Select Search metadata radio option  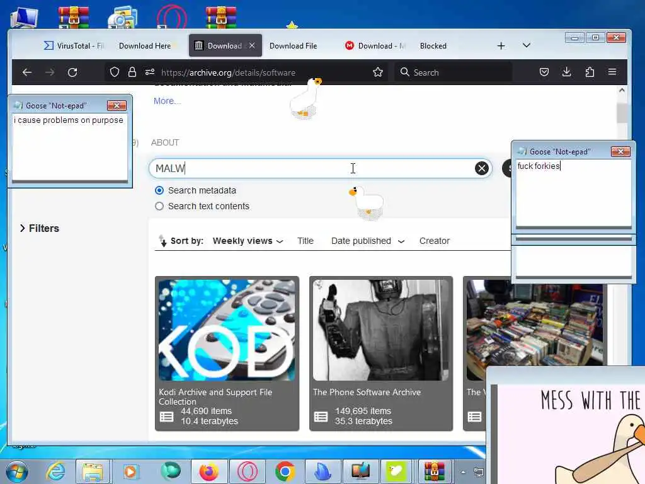[x=159, y=190]
